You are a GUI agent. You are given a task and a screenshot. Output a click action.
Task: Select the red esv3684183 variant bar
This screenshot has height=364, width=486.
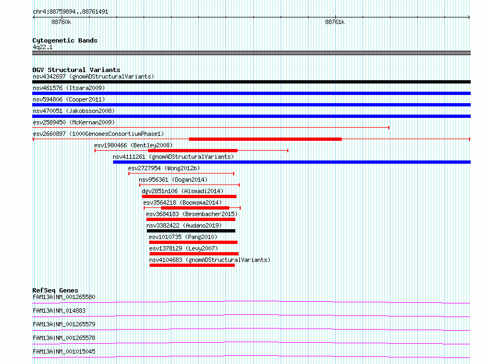(191, 219)
